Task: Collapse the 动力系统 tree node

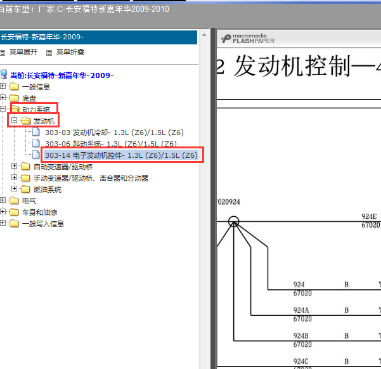Action: (3, 108)
